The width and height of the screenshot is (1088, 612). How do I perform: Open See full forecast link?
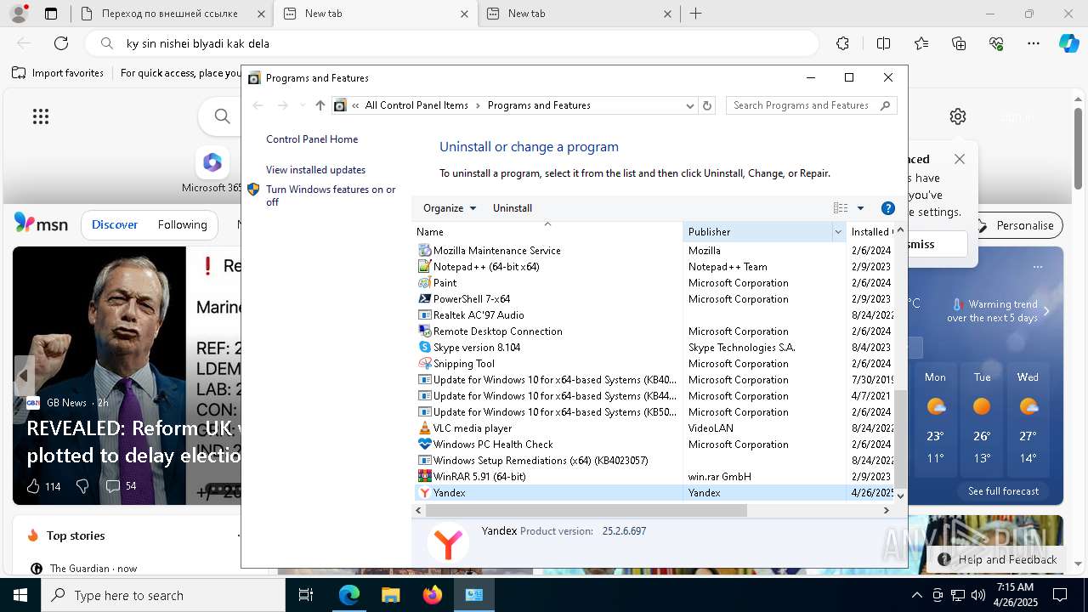(1003, 491)
